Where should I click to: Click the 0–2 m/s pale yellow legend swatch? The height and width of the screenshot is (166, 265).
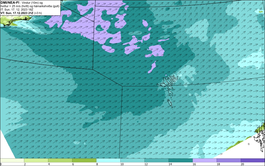click(12, 160)
